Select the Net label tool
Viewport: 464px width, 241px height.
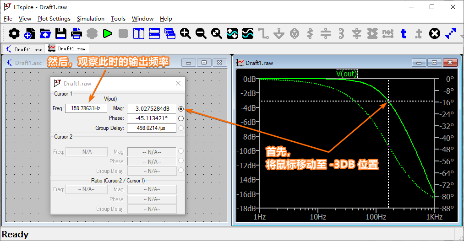coord(388,33)
